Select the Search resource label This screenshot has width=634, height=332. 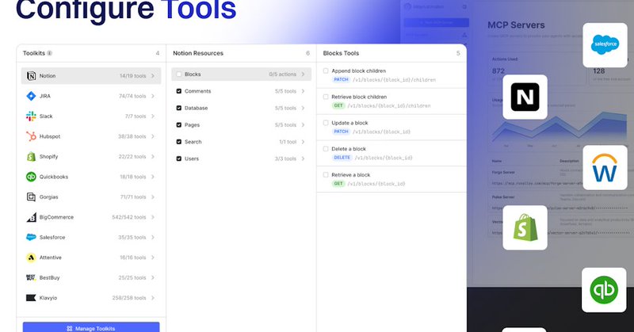point(193,142)
